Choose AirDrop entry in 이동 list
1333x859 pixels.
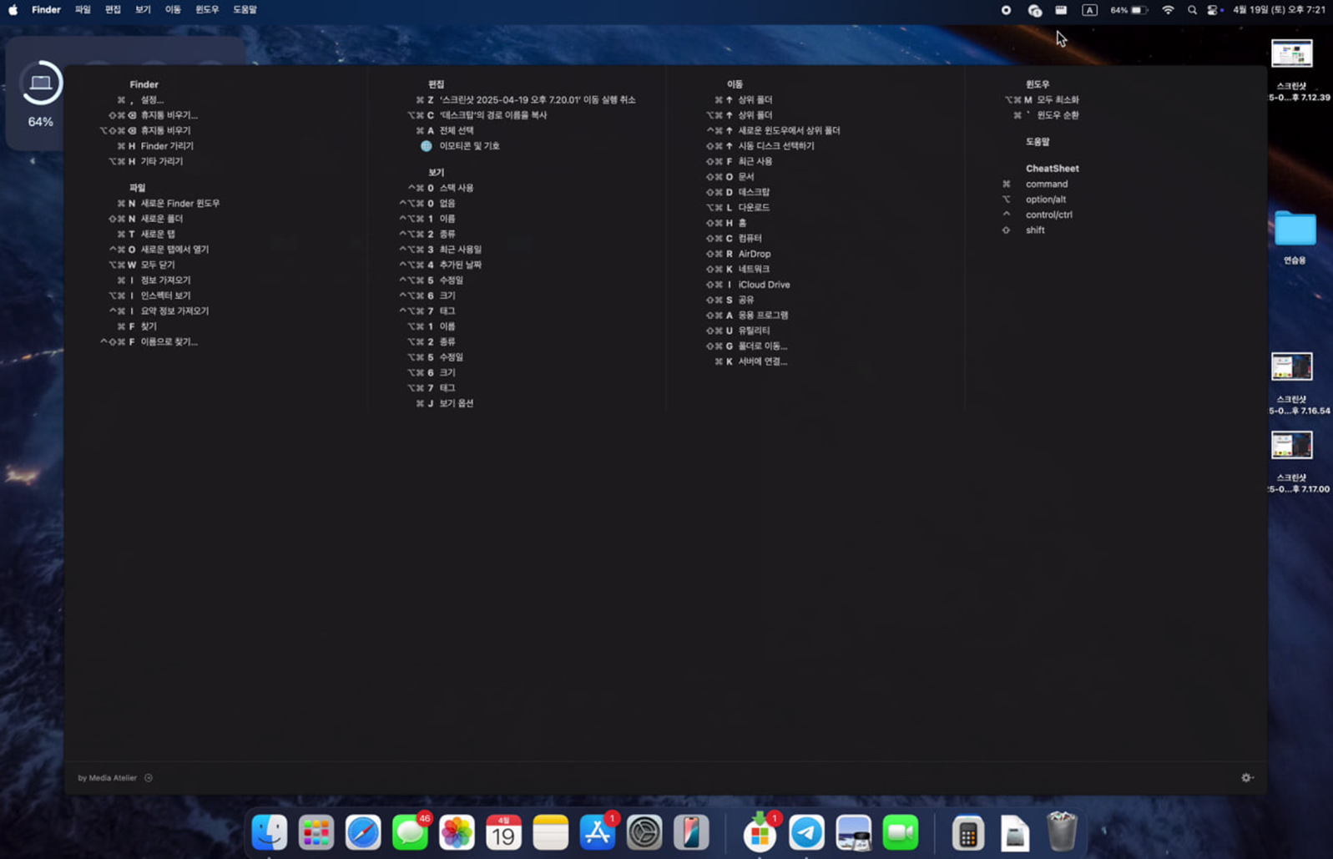pos(755,254)
